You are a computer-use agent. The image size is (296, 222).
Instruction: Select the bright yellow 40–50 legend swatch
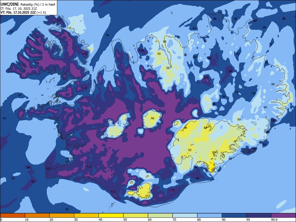(111, 215)
